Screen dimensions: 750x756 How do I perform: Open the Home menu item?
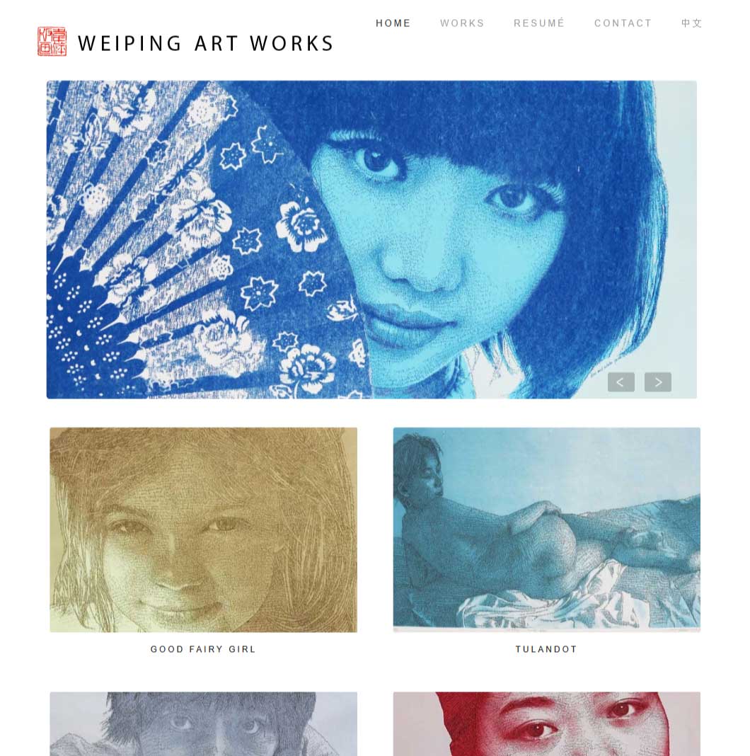[x=393, y=23]
